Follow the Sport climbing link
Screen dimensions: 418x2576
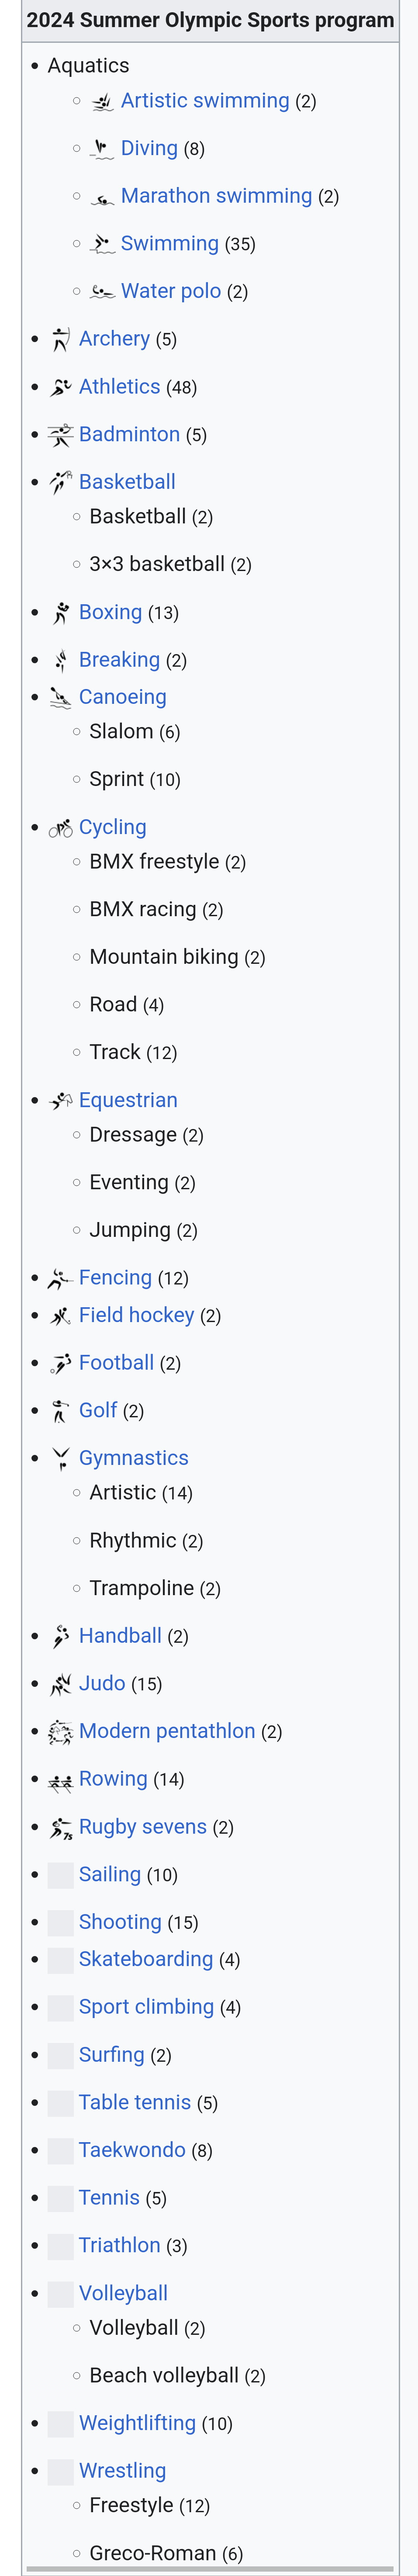146,2007
